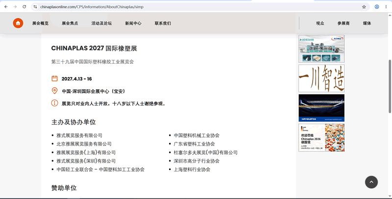Click the browser forward arrow

point(15,7)
